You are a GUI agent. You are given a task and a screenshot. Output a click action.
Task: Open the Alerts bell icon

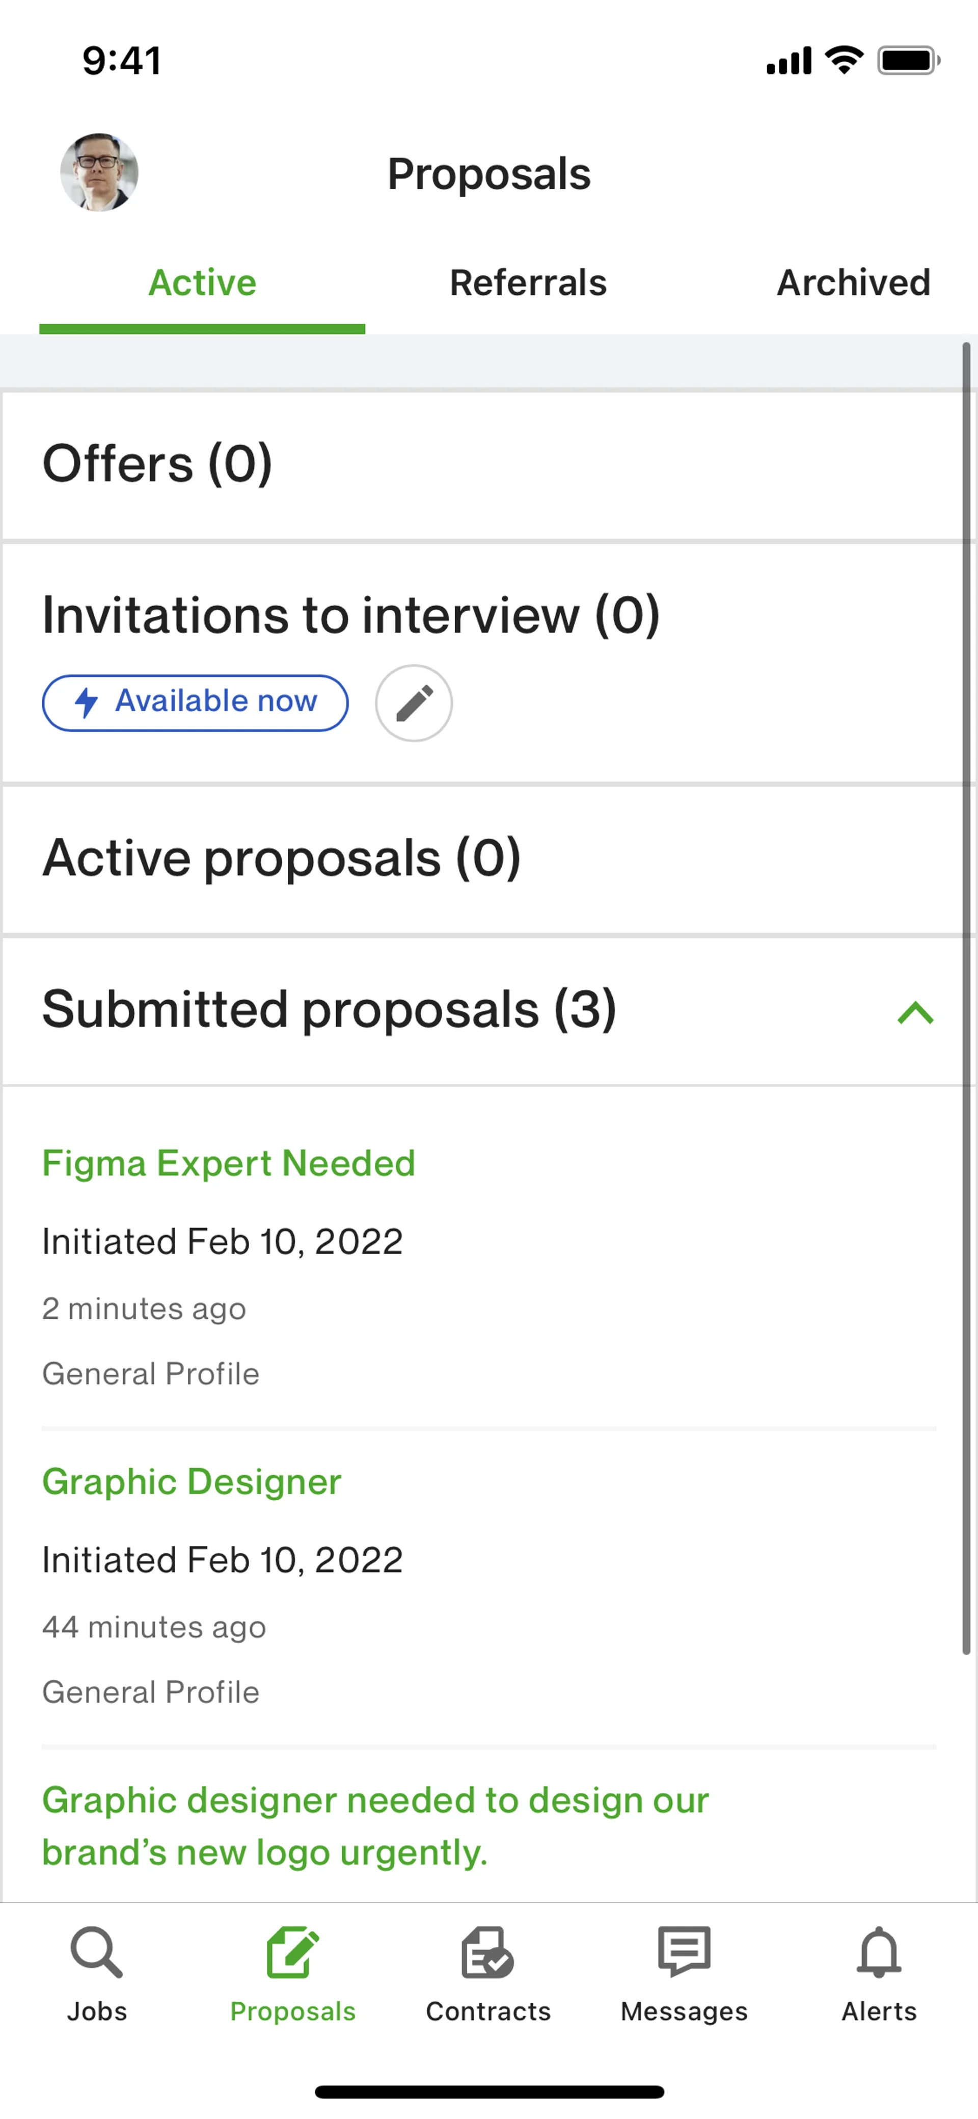tap(879, 1951)
